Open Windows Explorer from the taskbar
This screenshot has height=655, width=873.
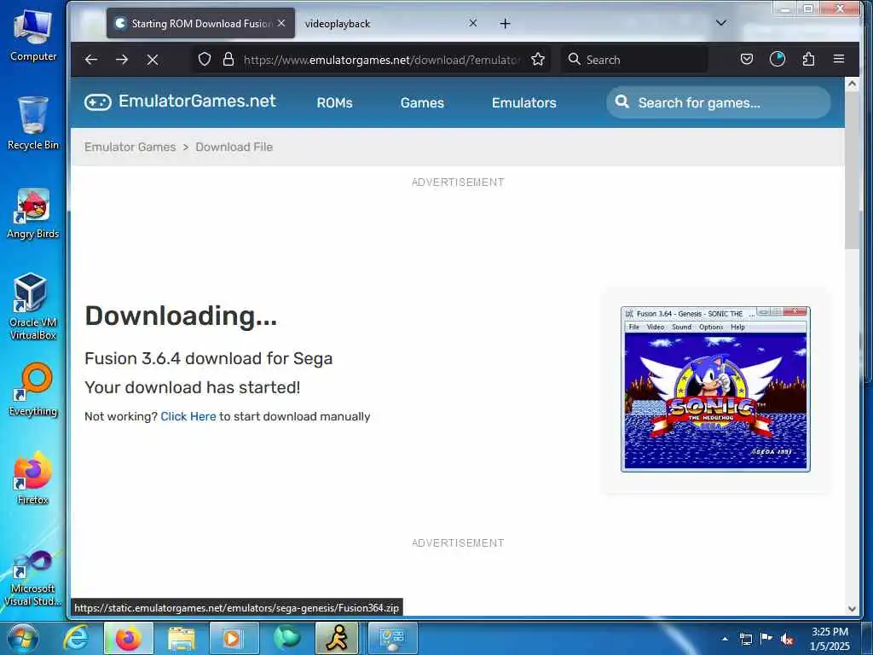coord(181,638)
